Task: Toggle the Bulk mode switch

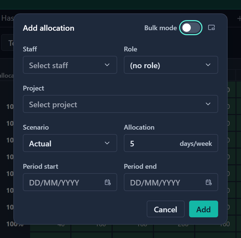Action: point(191,28)
